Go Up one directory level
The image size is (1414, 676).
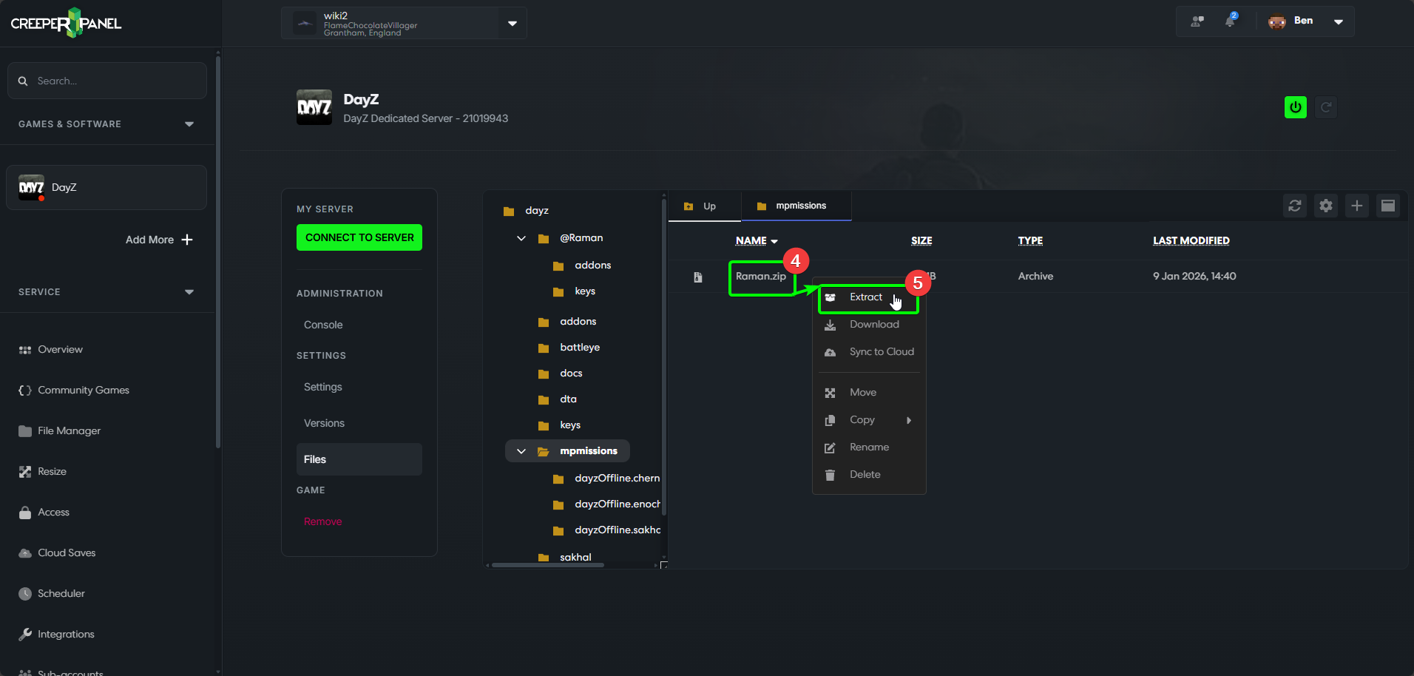pos(701,206)
